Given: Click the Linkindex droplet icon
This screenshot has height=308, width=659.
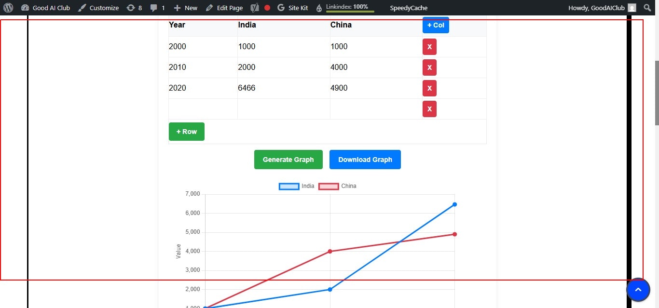Looking at the screenshot, I should 318,8.
